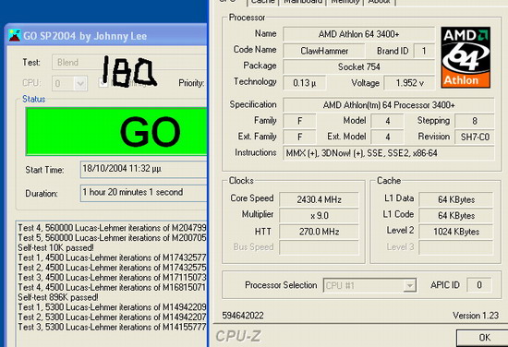Expand the CPU number dropdown arrow
Screen dimensions: 508x347
coord(80,84)
